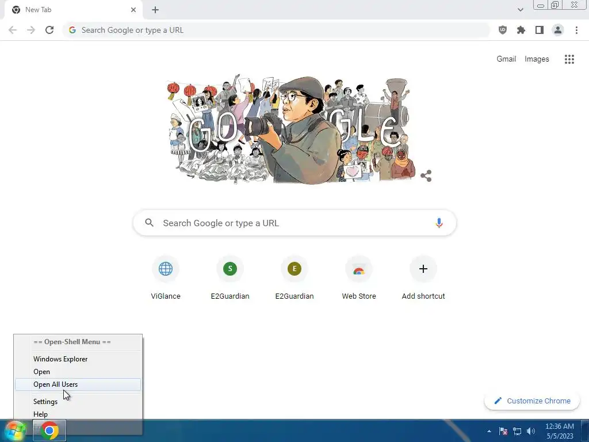
Task: Toggle the side panel icon
Action: point(540,30)
